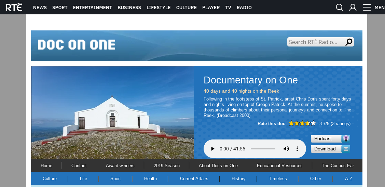Click Home in documentary menu
Image resolution: width=385 pixels, height=187 pixels.
coord(46,165)
